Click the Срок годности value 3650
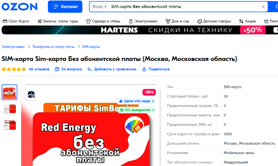This screenshot has height=166, width=278. click(228, 134)
